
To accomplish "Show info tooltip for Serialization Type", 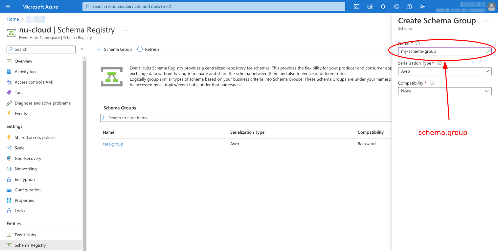I will [x=440, y=63].
